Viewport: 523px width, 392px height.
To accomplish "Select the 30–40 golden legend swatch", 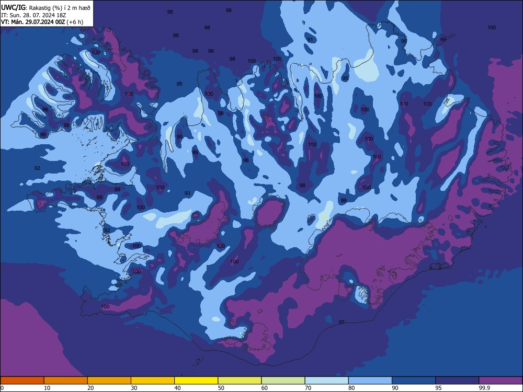I will click(153, 381).
